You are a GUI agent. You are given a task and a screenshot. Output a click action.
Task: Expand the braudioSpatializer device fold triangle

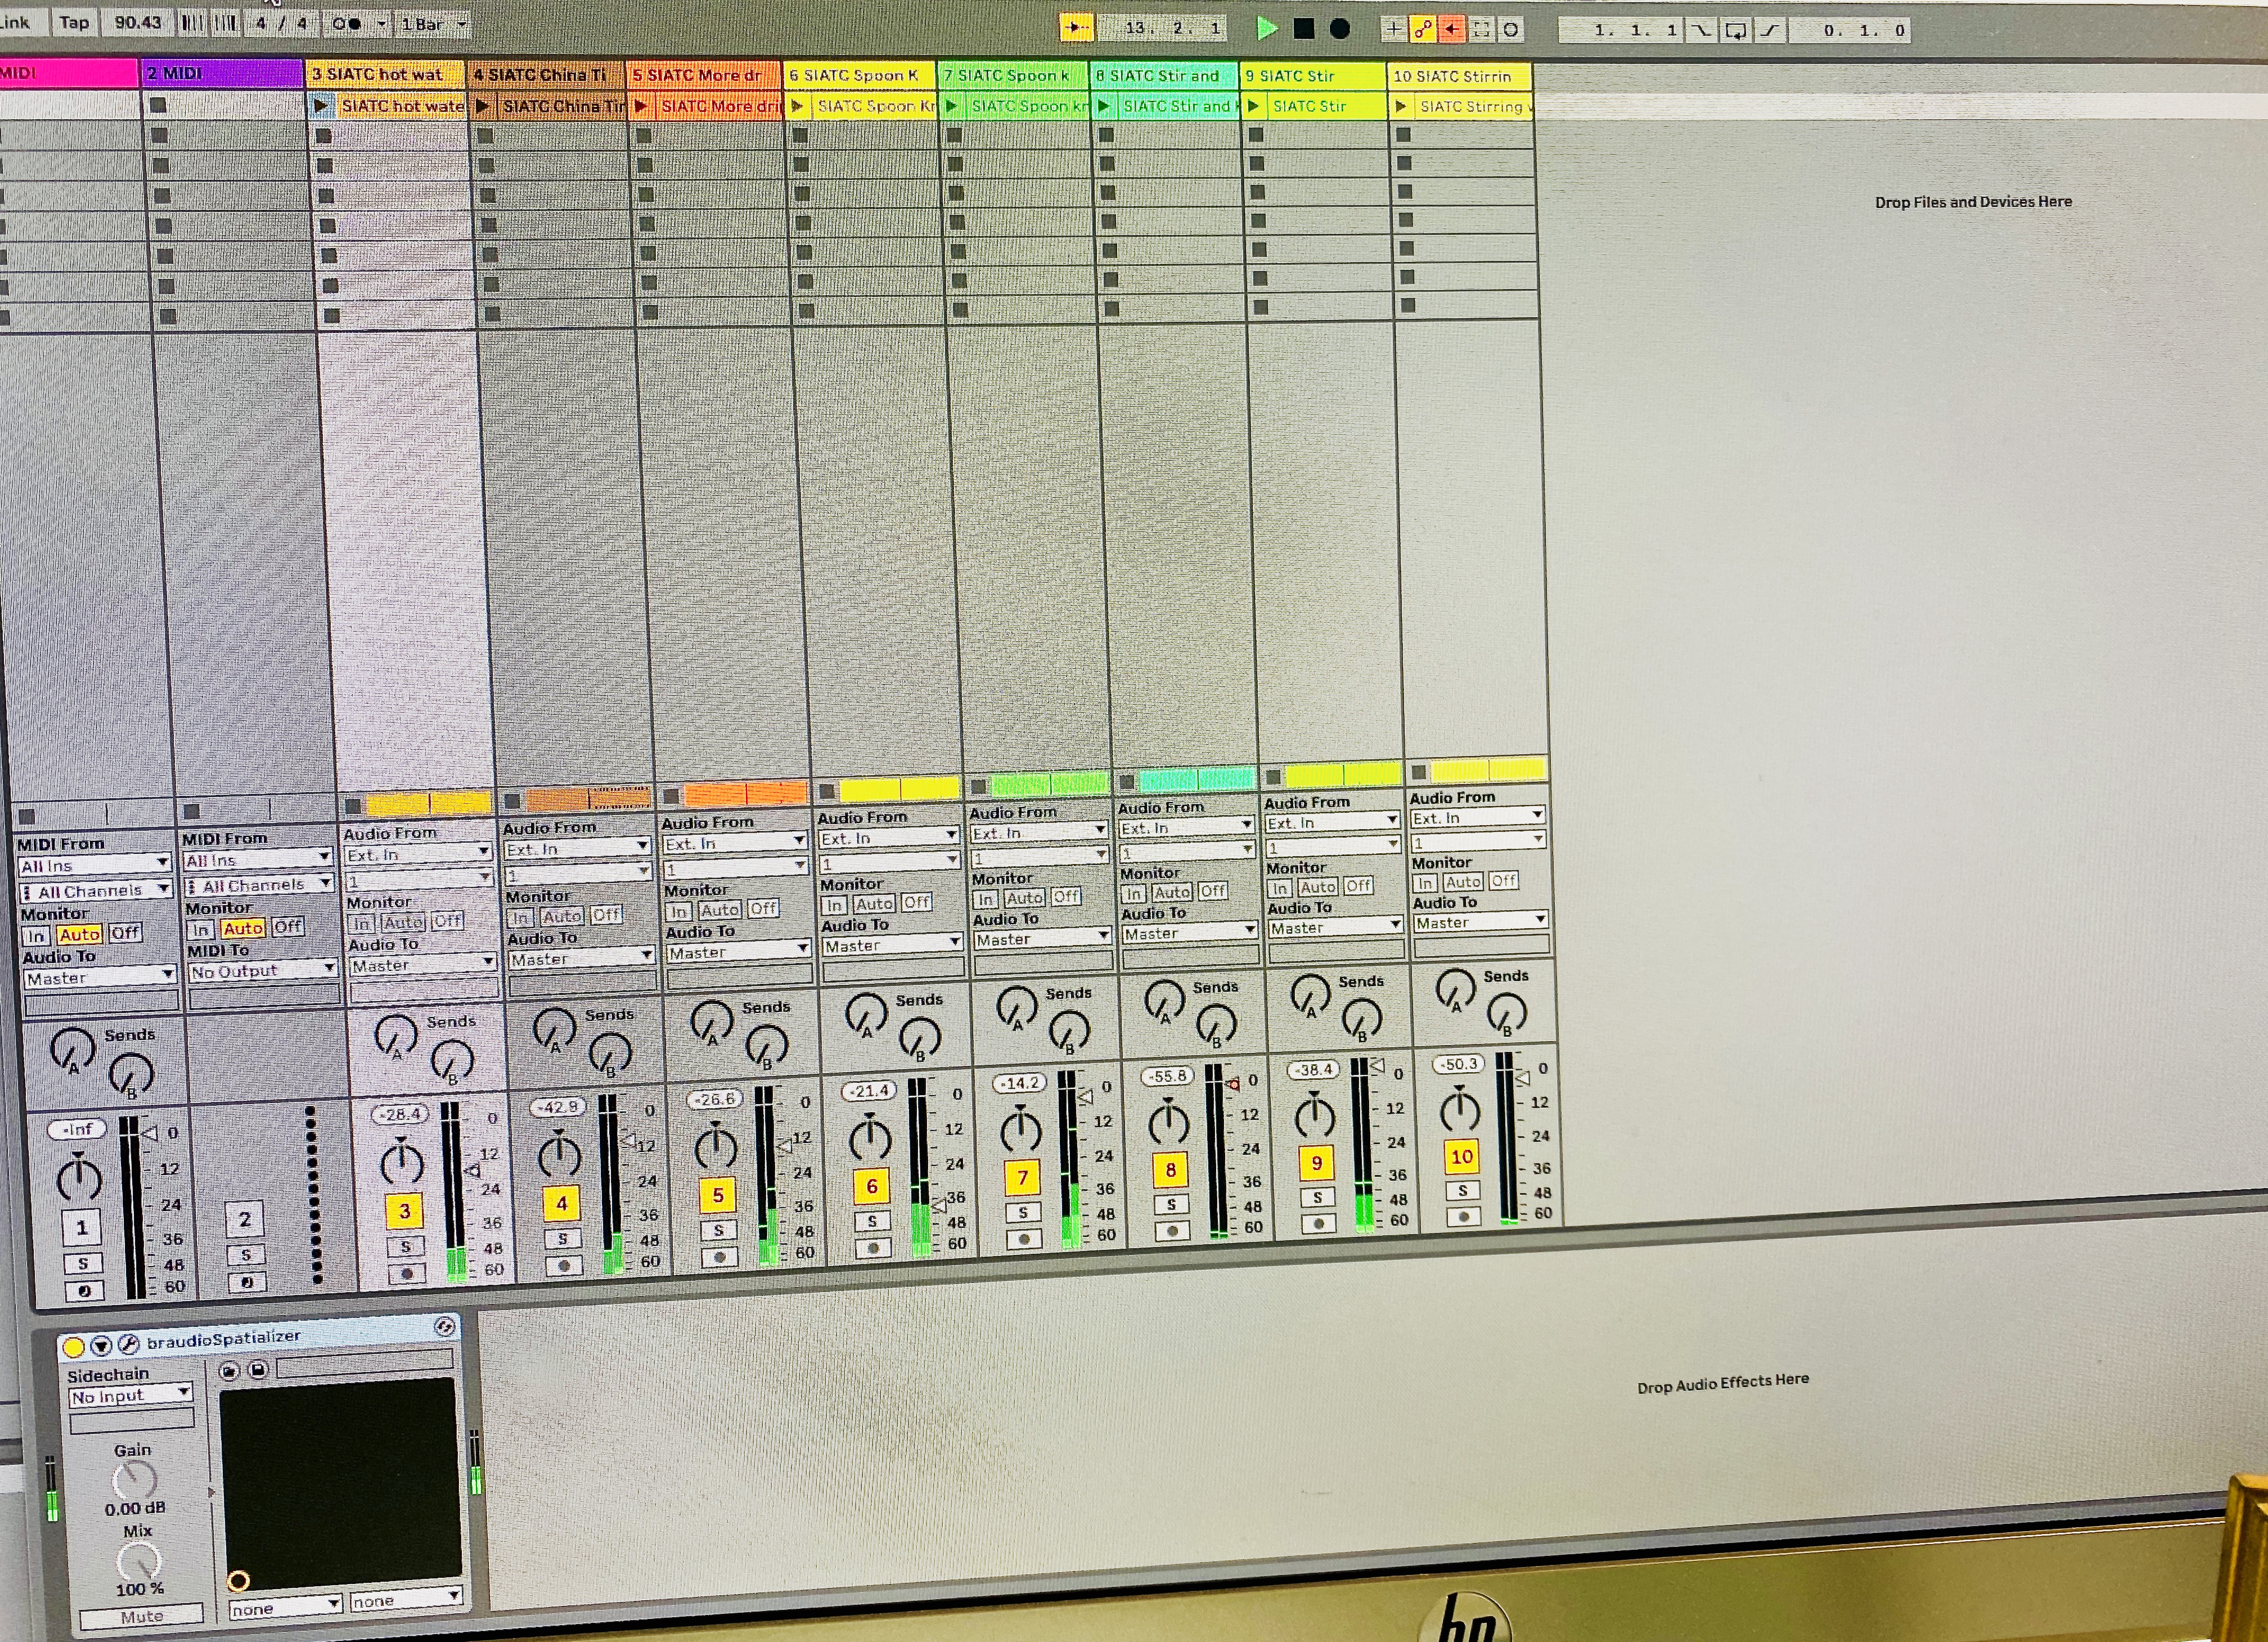pyautogui.click(x=100, y=1346)
